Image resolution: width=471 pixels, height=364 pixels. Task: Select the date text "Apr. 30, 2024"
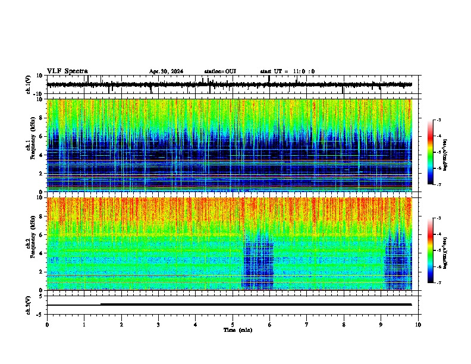click(166, 71)
